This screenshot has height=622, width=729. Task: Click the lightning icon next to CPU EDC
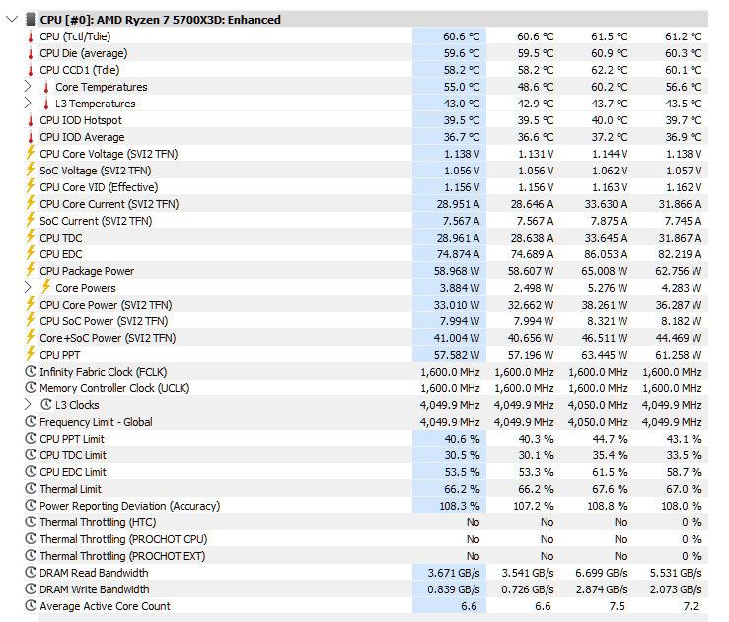tap(30, 254)
